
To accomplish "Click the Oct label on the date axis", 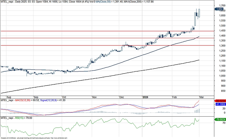I will point(64,97).
